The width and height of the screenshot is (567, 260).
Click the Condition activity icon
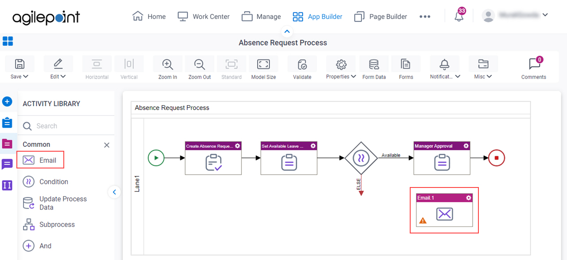pyautogui.click(x=28, y=181)
